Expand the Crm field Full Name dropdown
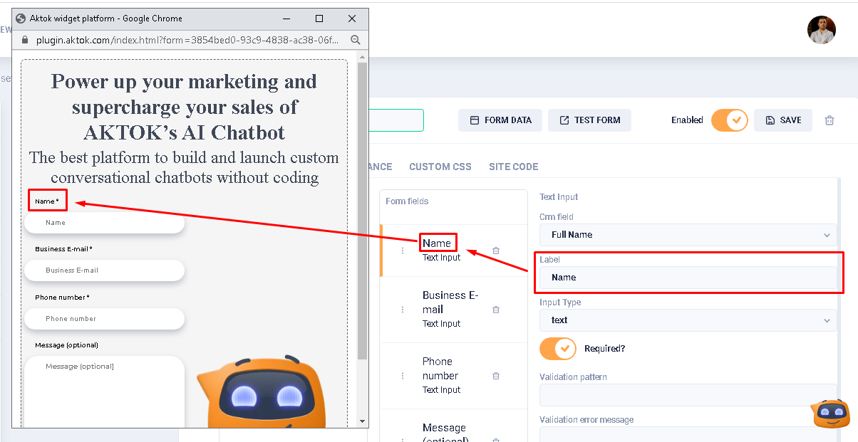 [x=688, y=235]
